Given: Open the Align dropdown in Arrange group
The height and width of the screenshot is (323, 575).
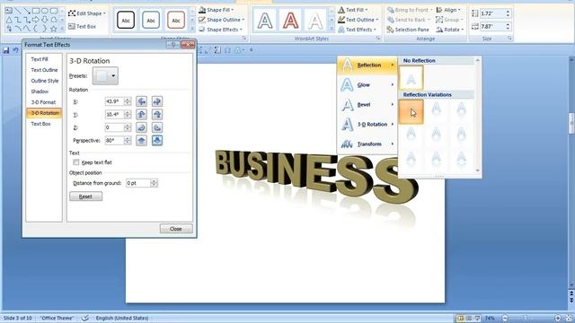Looking at the screenshot, I should (x=449, y=10).
